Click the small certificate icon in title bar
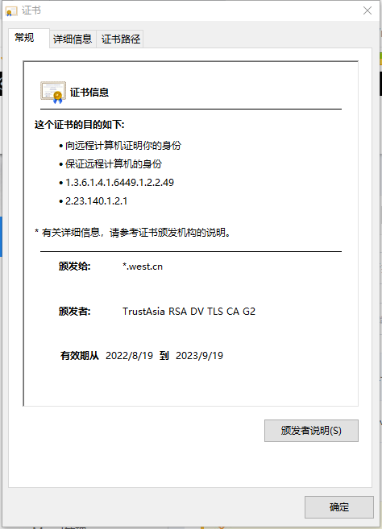Image resolution: width=382 pixels, height=529 pixels. click(11, 11)
